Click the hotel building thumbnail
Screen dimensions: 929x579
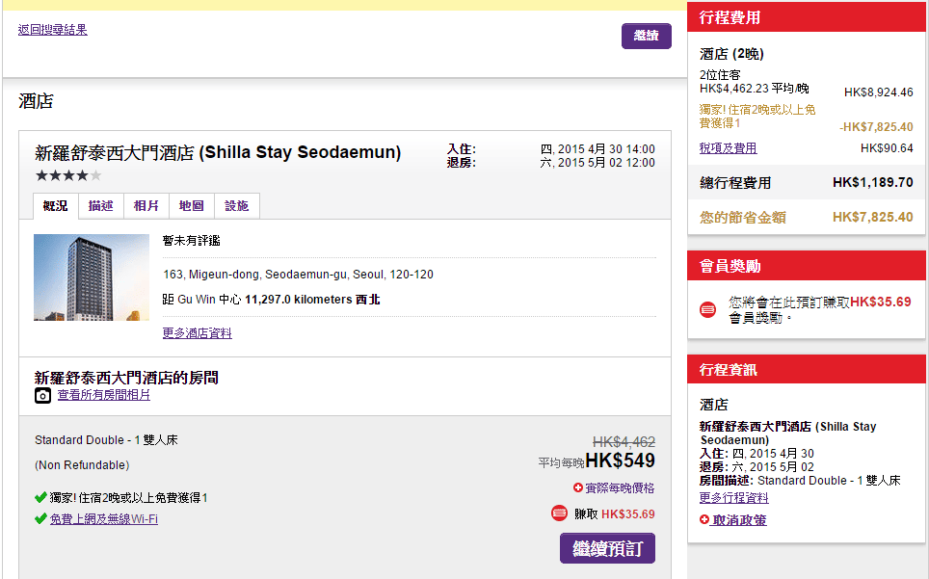92,277
